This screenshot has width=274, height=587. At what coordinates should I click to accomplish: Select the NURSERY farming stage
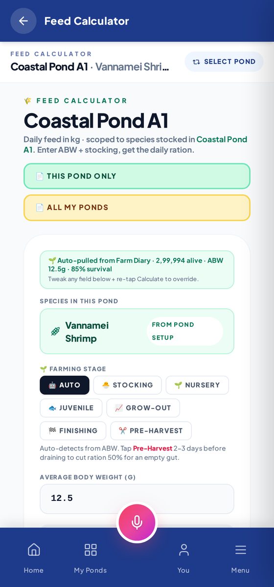(x=197, y=385)
